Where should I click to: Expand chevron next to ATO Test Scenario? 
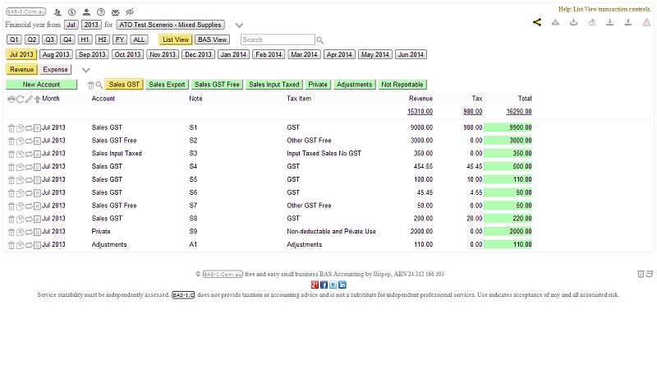click(x=239, y=26)
